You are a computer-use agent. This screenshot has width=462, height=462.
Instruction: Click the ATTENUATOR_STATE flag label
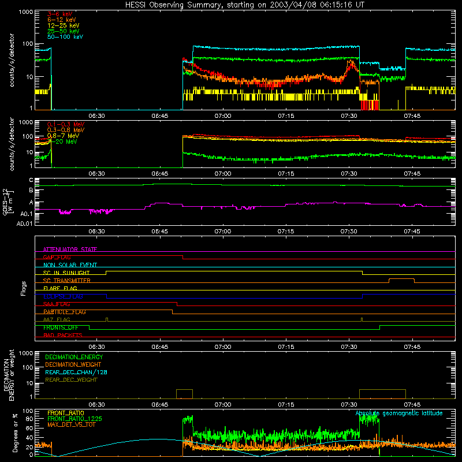tap(70, 249)
